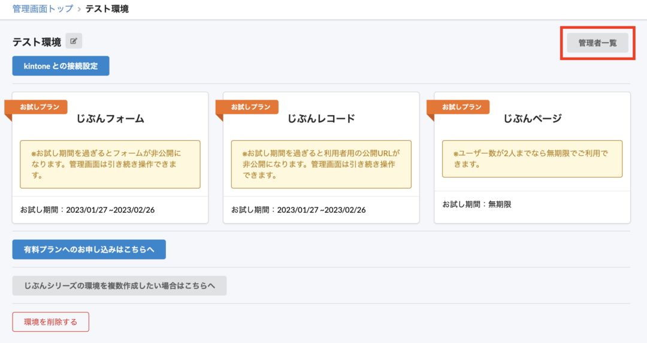Click the yellow notice in じぶんフォーム card

110,164
